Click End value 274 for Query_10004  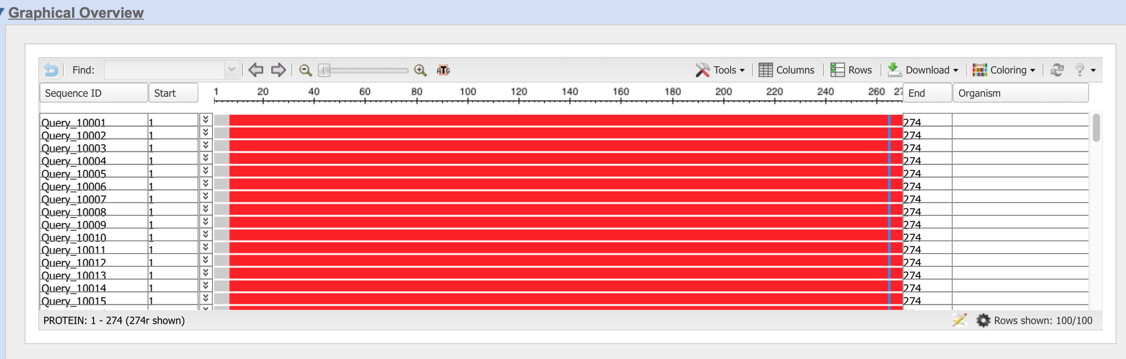912,161
